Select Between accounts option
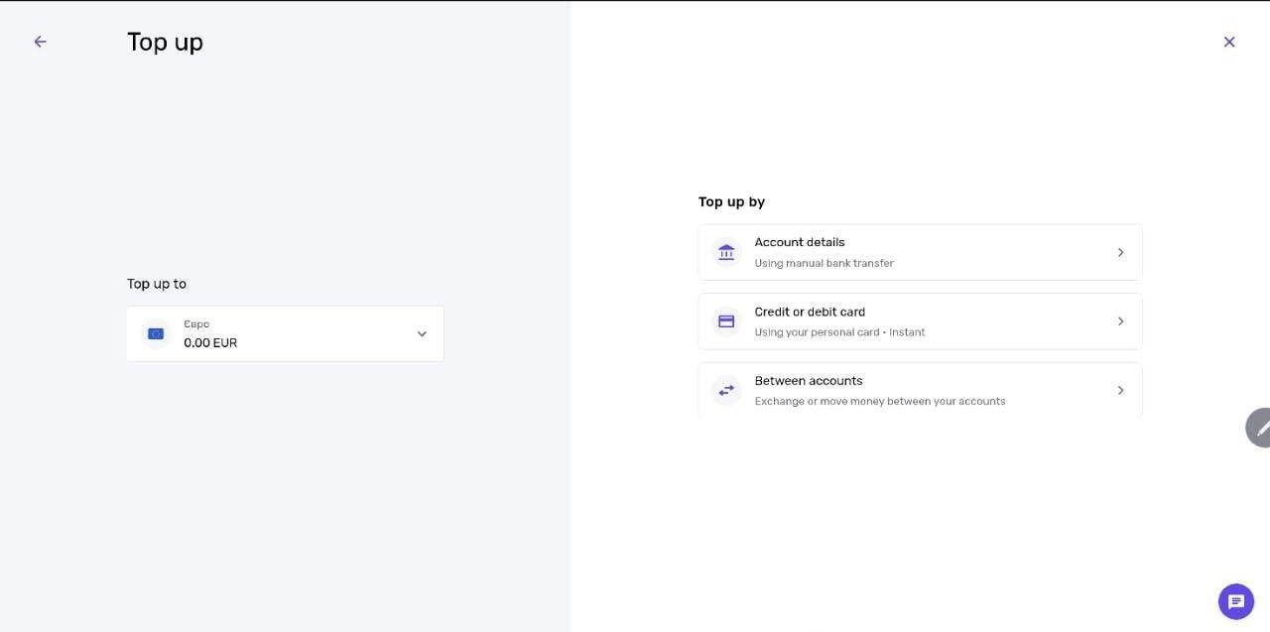The image size is (1270, 632). coord(920,391)
